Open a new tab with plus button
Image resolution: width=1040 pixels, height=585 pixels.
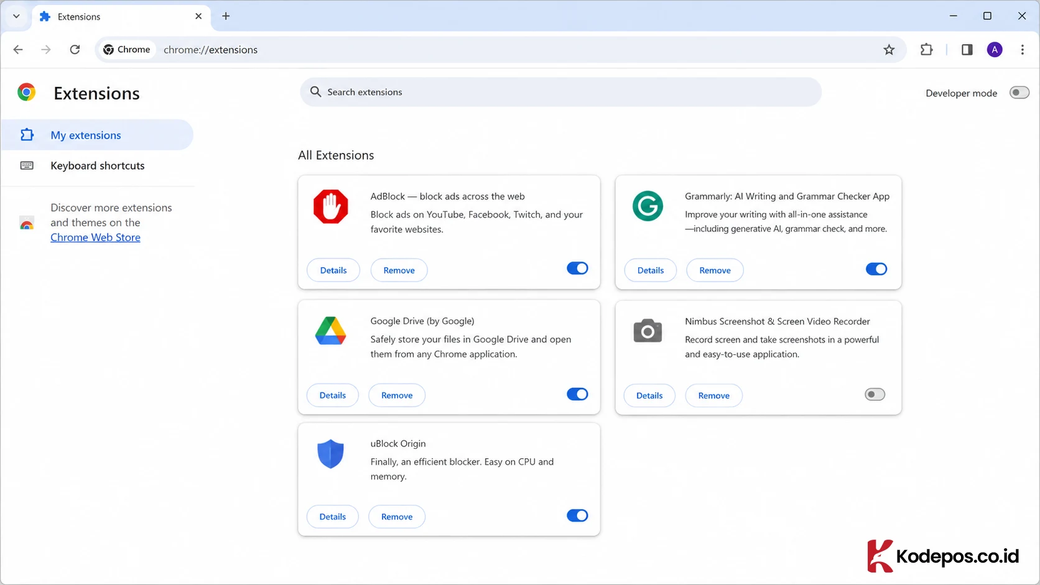click(226, 16)
